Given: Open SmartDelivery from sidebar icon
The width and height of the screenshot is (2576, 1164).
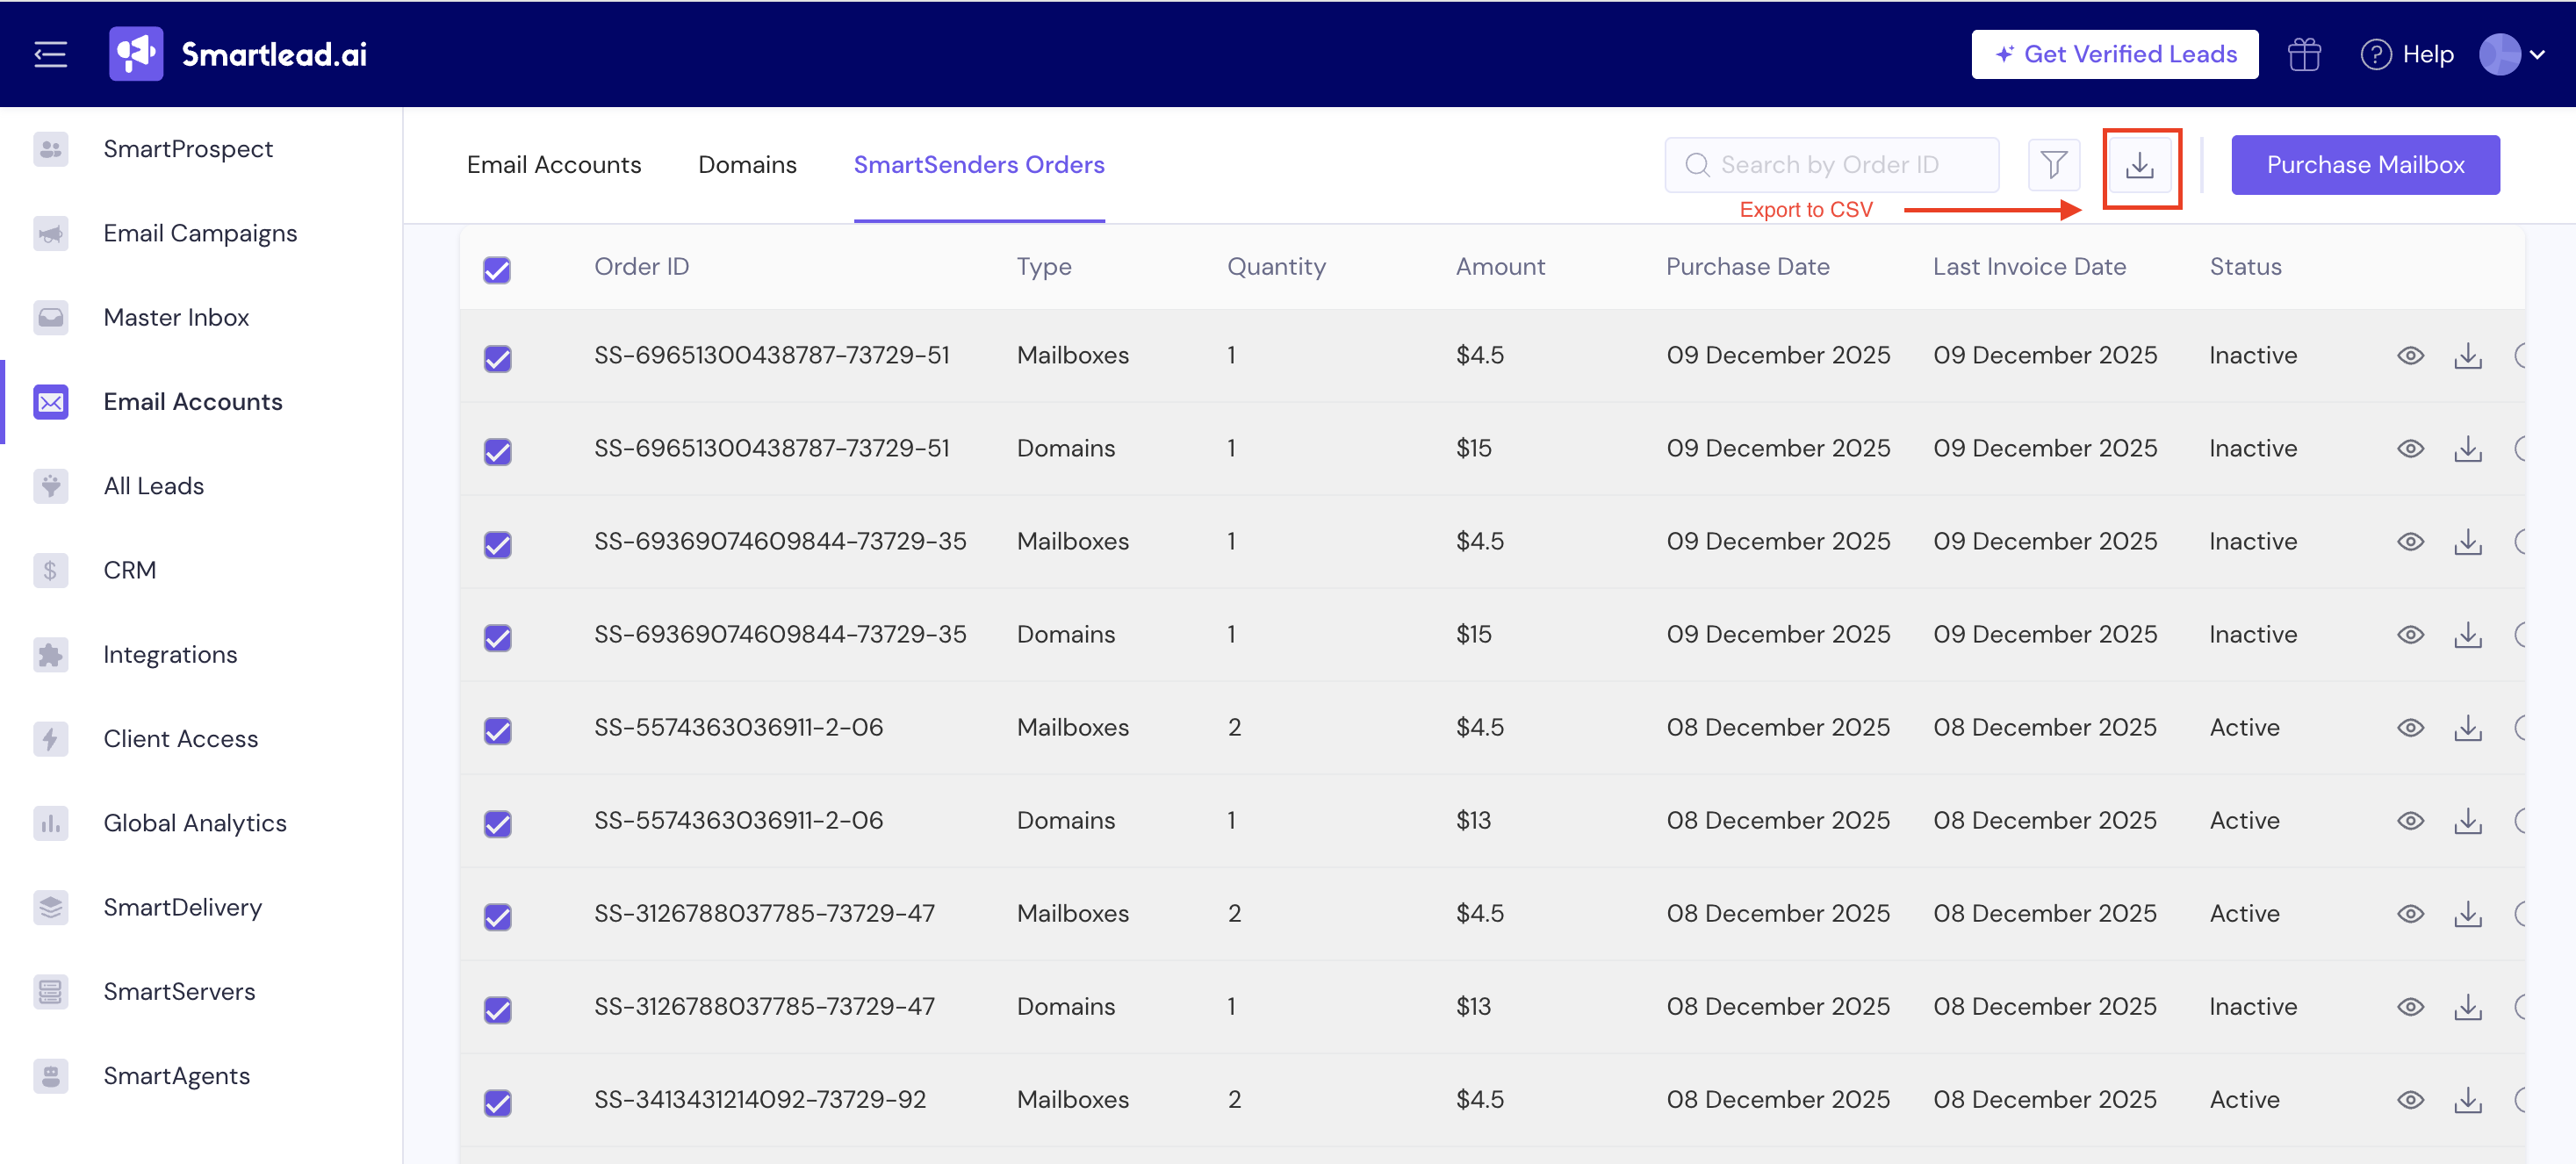Looking at the screenshot, I should (51, 907).
